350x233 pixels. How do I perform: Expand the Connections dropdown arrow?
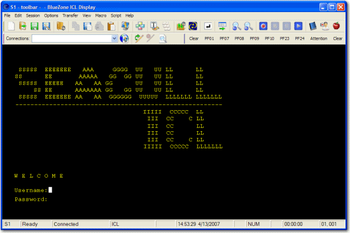coord(115,38)
